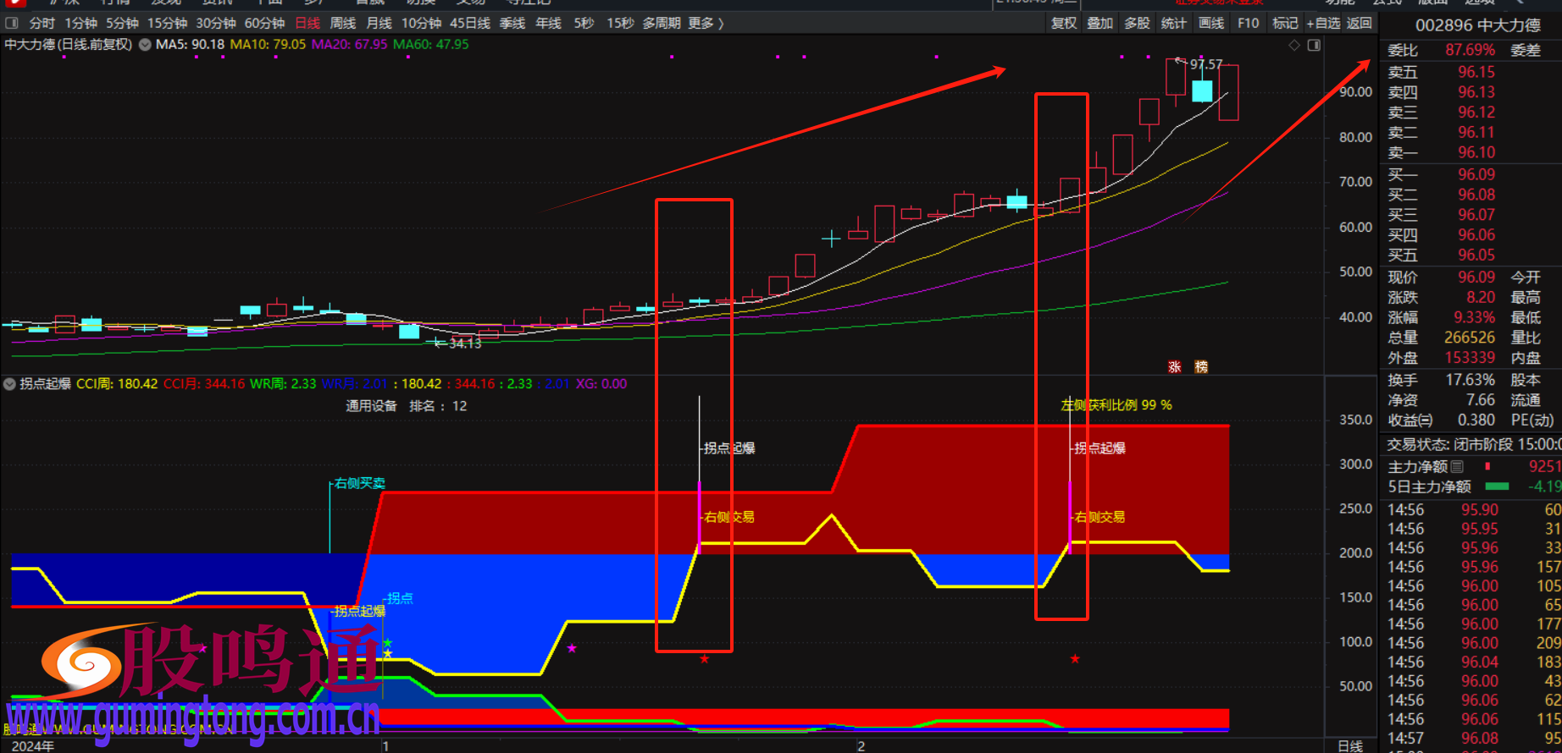The image size is (1562, 753).
Task: Expand 更多 for more chart periods
Action: pyautogui.click(x=706, y=23)
